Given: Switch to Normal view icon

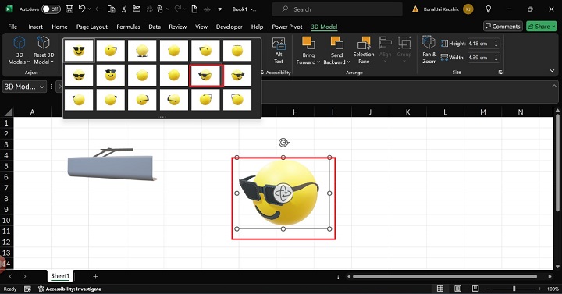Looking at the screenshot, I should coord(440,289).
